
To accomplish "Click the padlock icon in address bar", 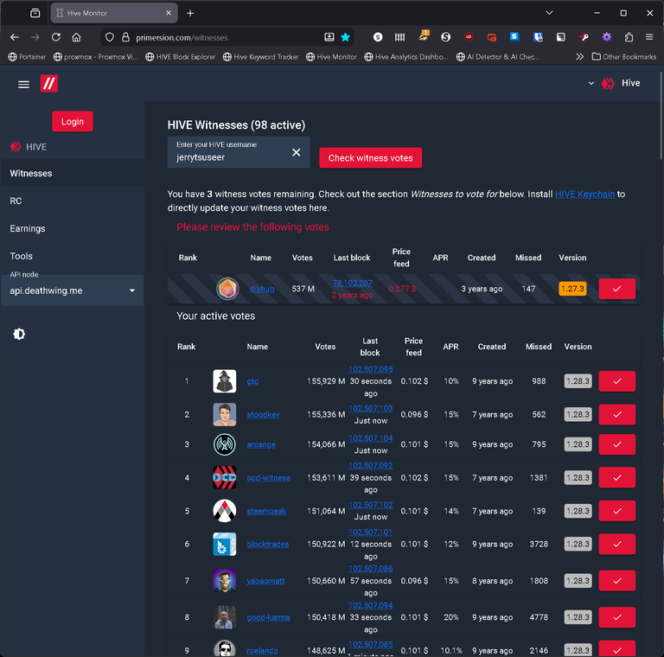I will pyautogui.click(x=125, y=37).
